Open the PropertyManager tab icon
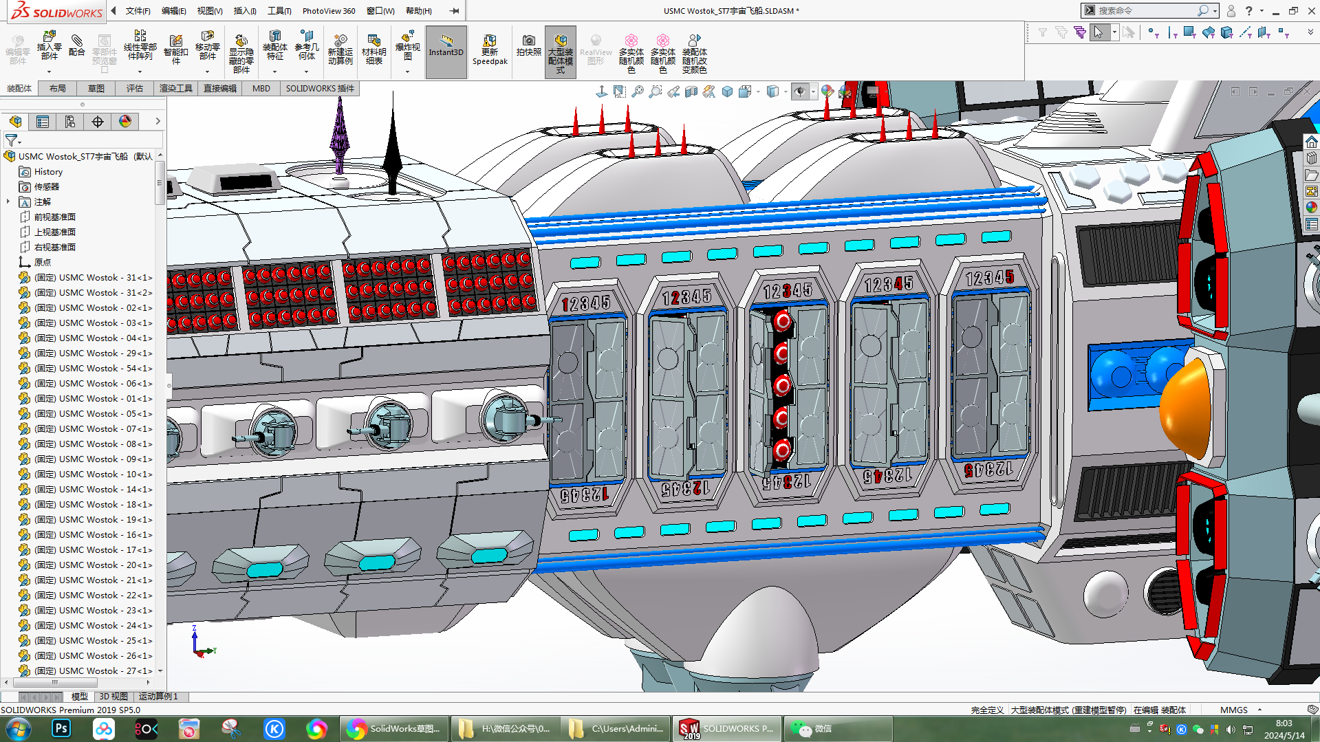Screen dimensions: 1320x742 point(43,122)
